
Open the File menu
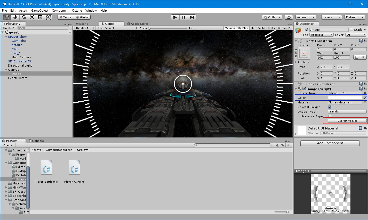tap(4, 11)
